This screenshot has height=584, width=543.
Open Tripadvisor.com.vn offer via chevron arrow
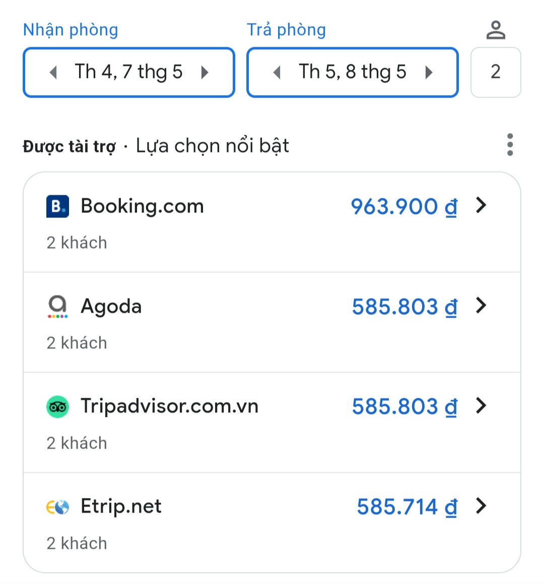coord(482,406)
